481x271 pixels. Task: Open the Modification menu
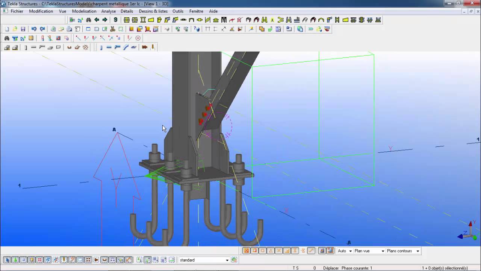click(x=41, y=11)
